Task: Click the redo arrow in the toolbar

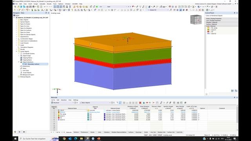Action: (49, 7)
